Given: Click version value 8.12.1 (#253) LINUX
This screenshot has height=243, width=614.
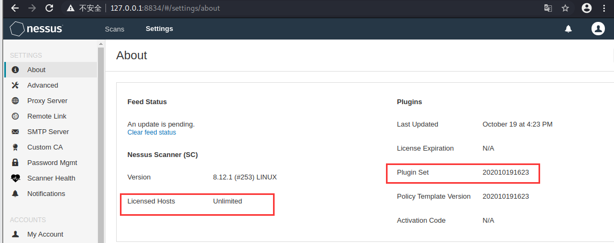Looking at the screenshot, I should 245,177.
